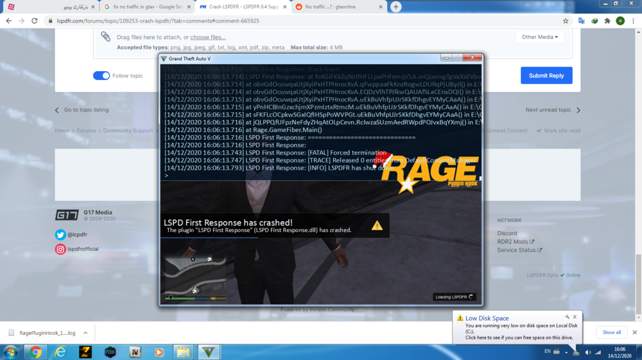642x360 pixels.
Task: Click the Home breadcrumb link
Action: pyautogui.click(x=62, y=131)
